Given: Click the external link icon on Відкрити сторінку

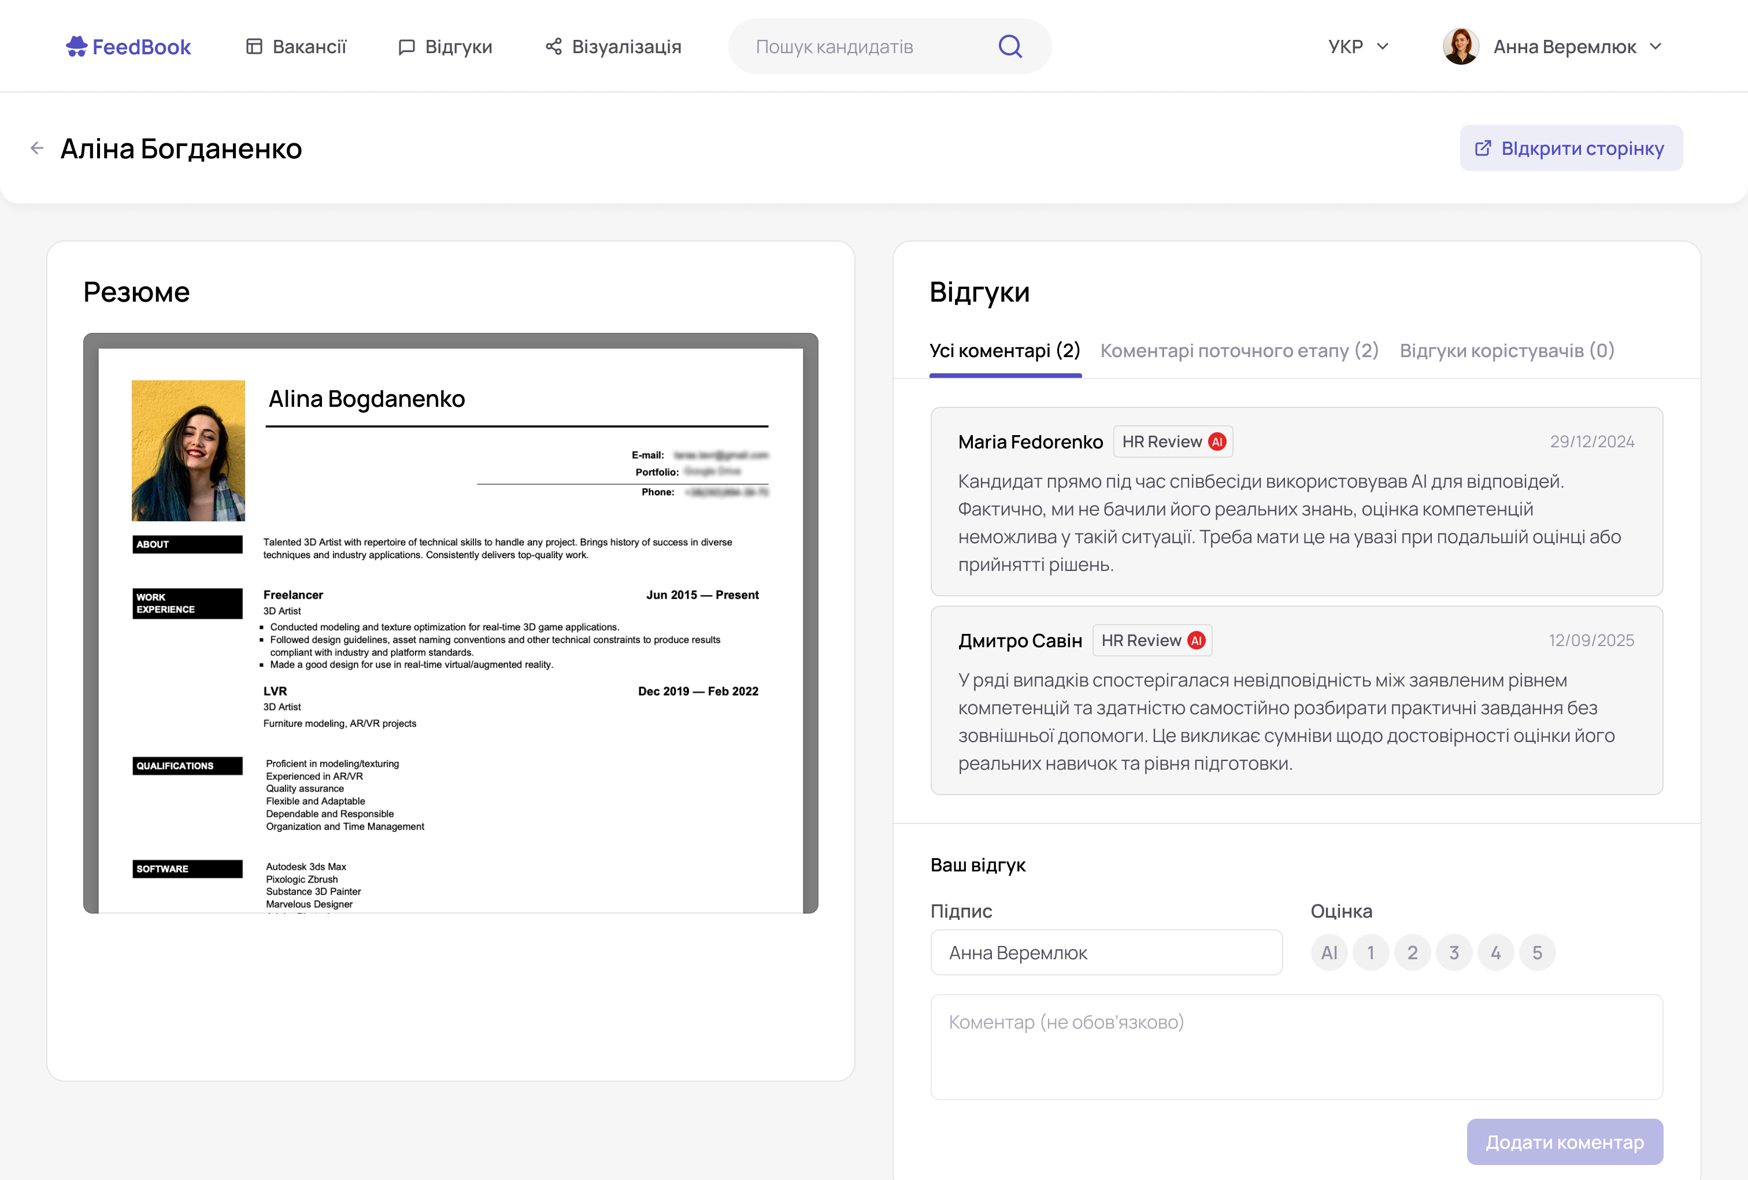Looking at the screenshot, I should click(x=1483, y=147).
